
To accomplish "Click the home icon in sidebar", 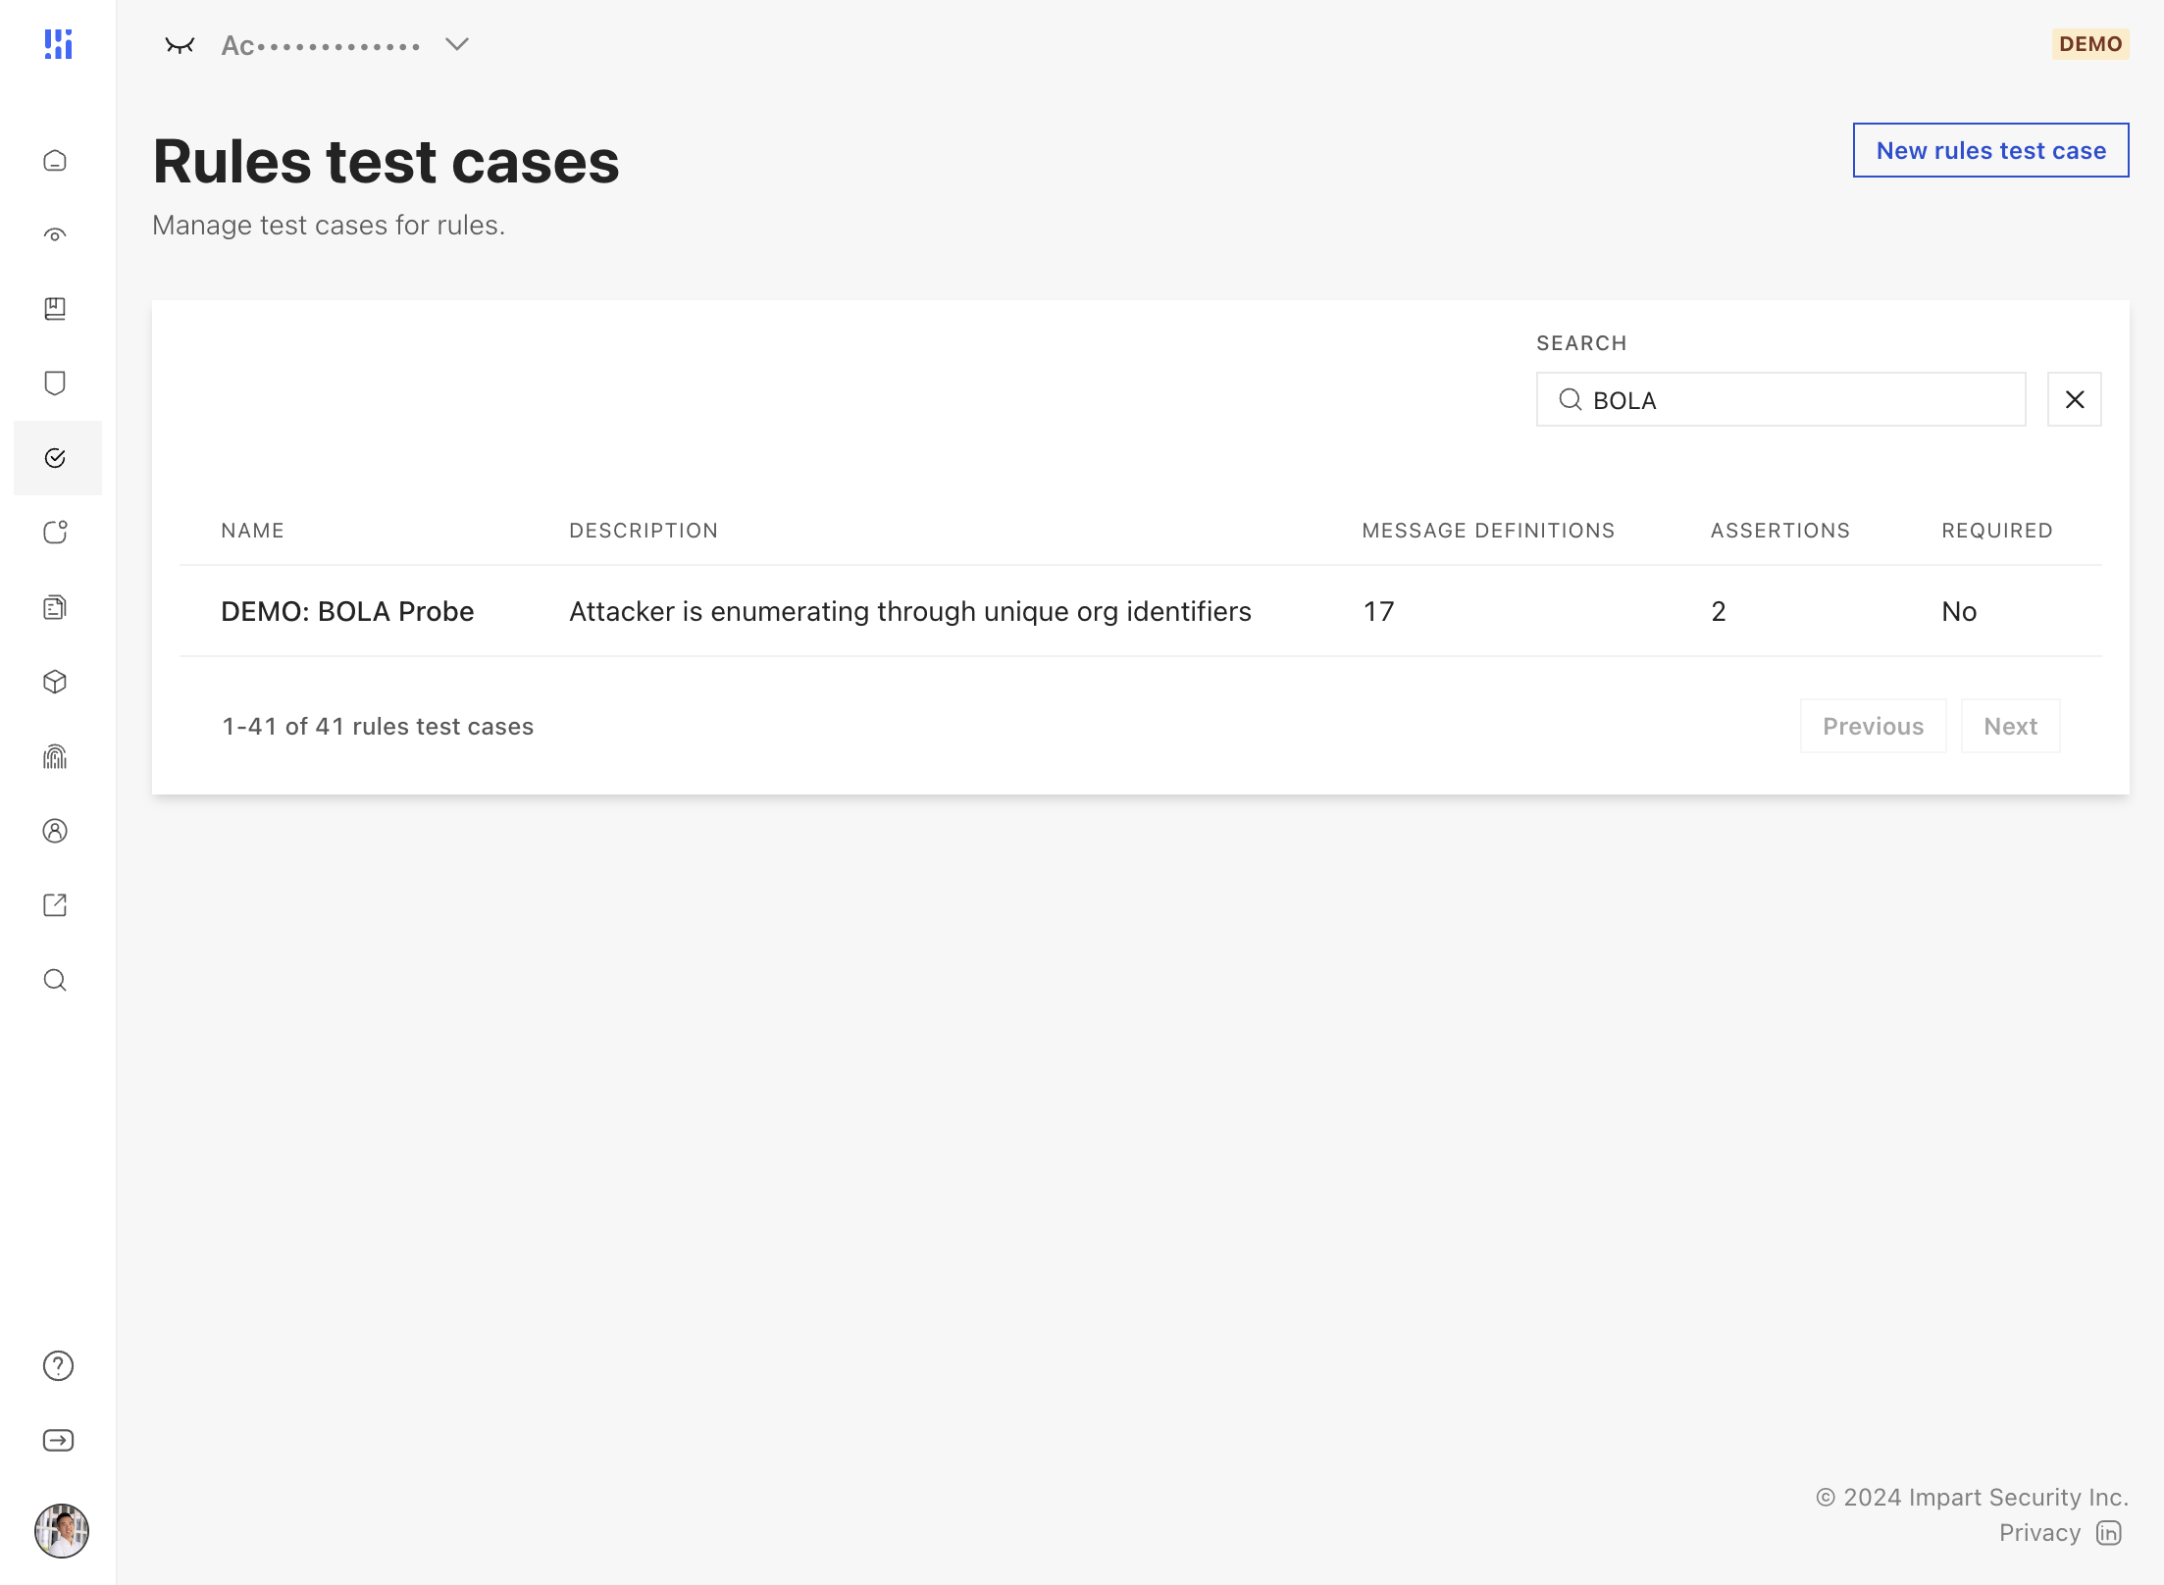I will click(x=56, y=160).
